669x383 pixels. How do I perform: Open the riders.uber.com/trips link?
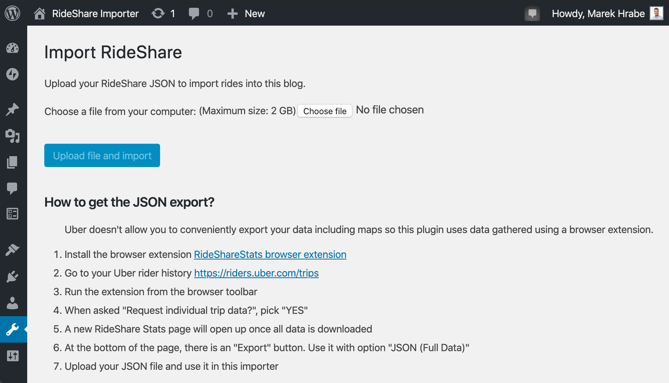point(256,273)
